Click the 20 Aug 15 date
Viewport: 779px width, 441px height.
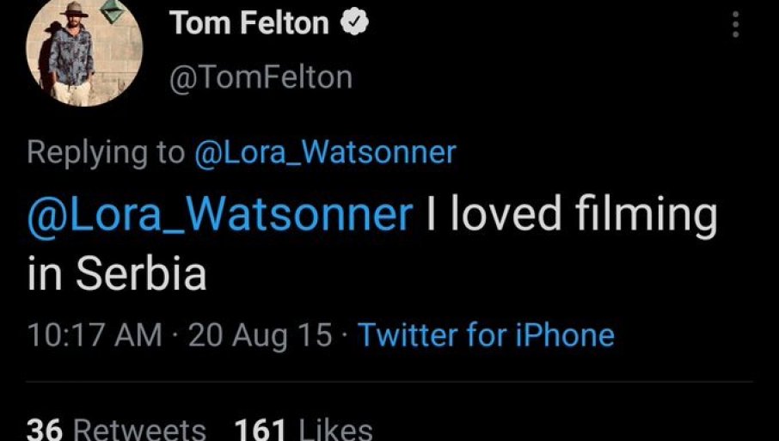coord(260,334)
